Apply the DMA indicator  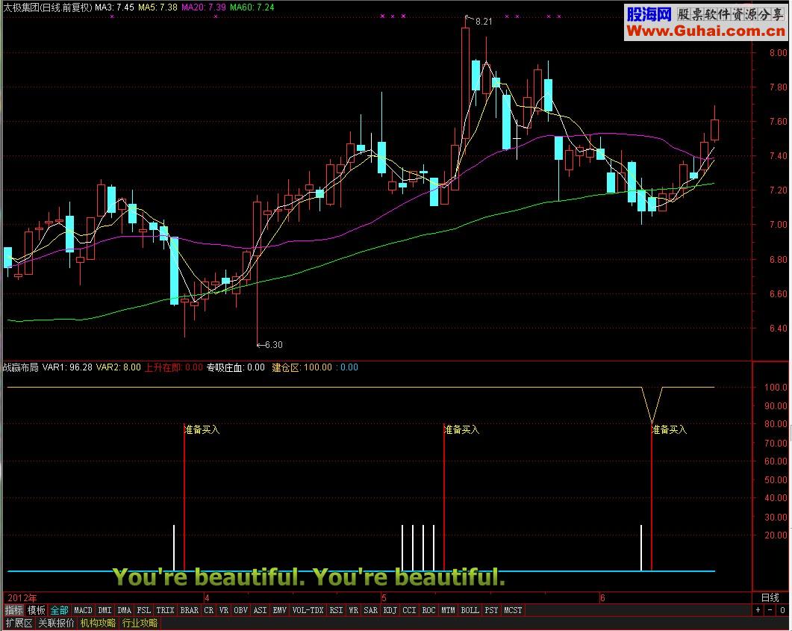tap(124, 610)
